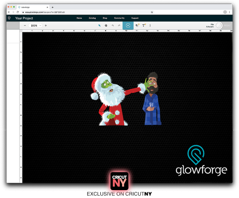The height and width of the screenshot is (198, 239).
Task: Bookmark this page with star icon
Action: coord(152,12)
